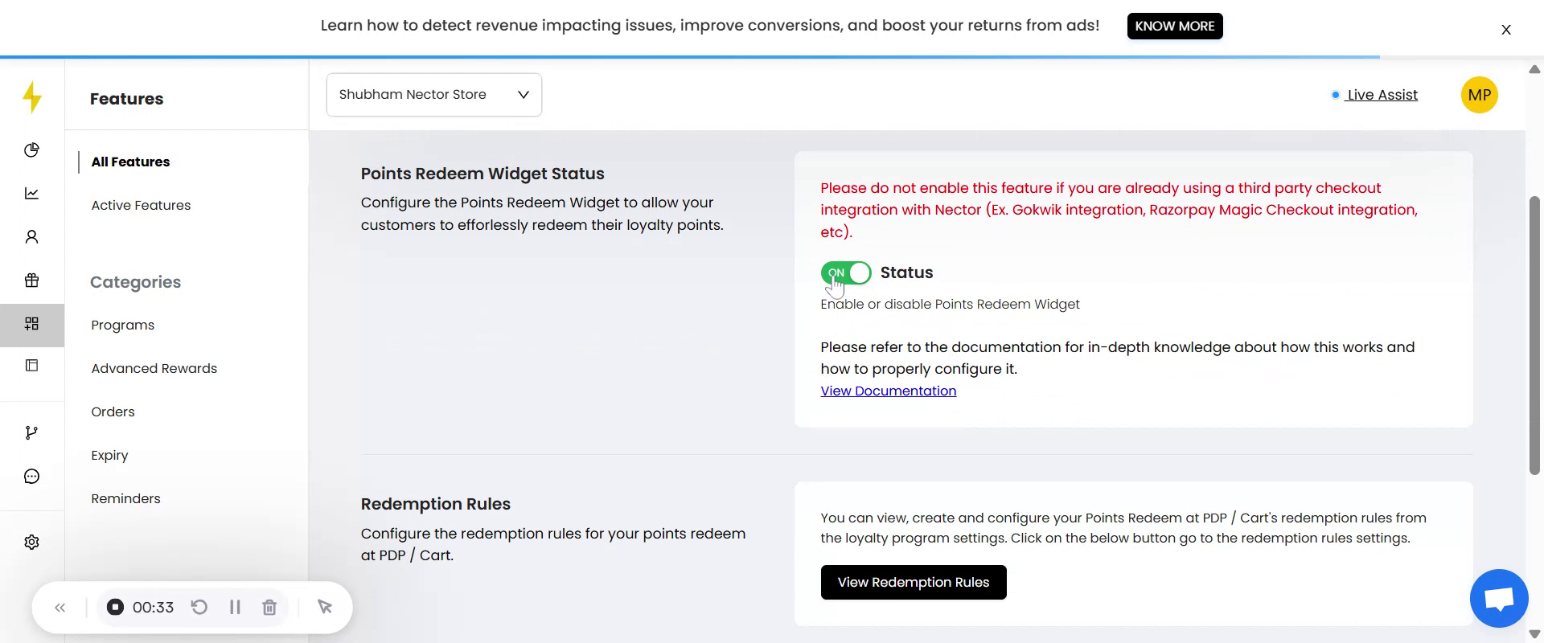Delete the recording with trash icon
The image size is (1544, 643).
point(269,608)
